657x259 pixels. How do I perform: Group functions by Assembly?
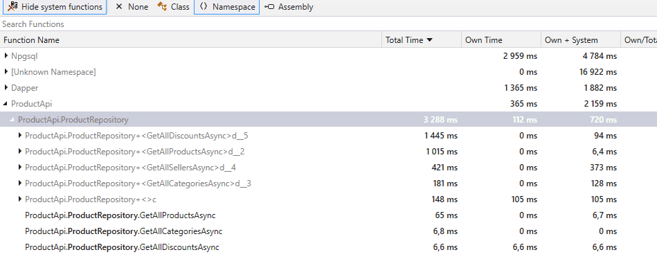[x=289, y=7]
